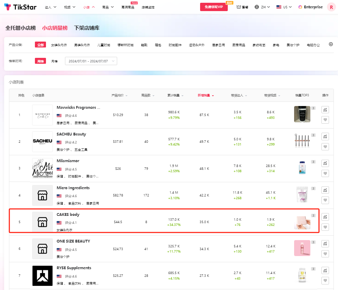
Task: Sort by 带货视频 column
Action: 272,95
